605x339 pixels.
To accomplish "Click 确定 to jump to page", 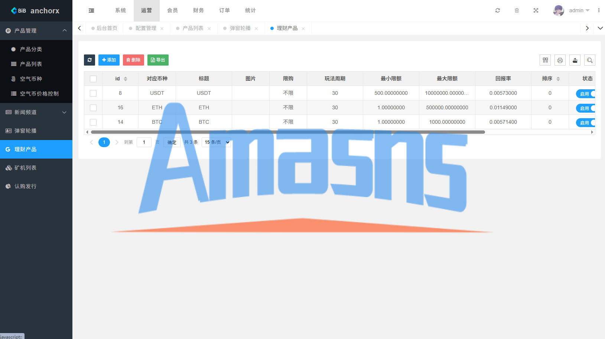I will click(x=172, y=142).
